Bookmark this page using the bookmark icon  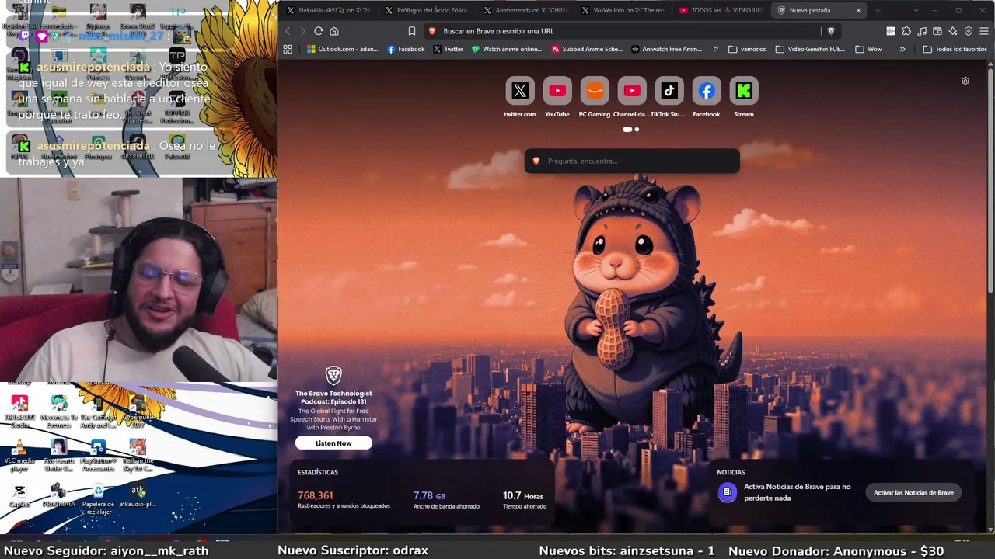(x=412, y=31)
